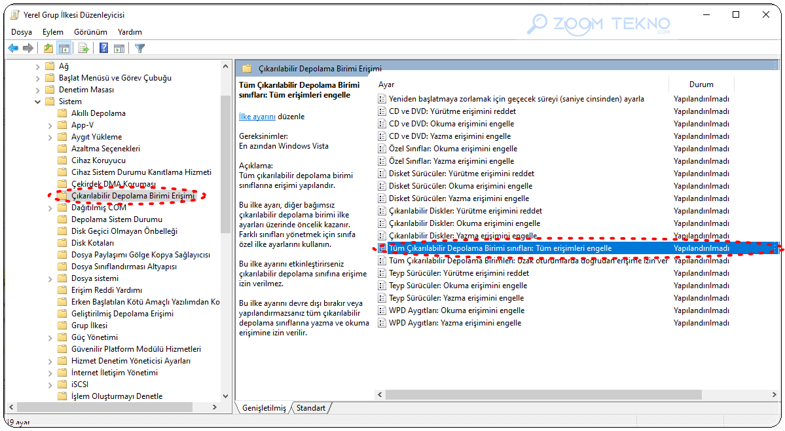This screenshot has height=431, width=785.
Task: Click the policy icon for CD ve DVD: Okuma
Action: point(382,124)
